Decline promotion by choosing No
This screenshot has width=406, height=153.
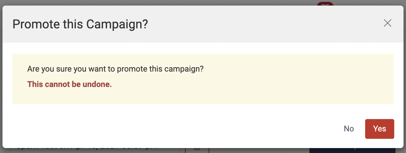click(349, 129)
